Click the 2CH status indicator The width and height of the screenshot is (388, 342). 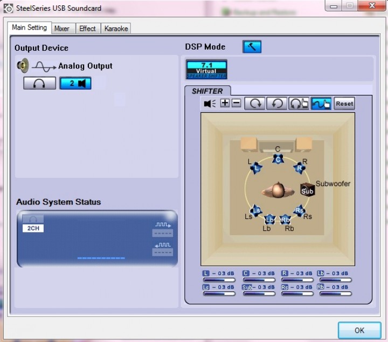point(33,228)
